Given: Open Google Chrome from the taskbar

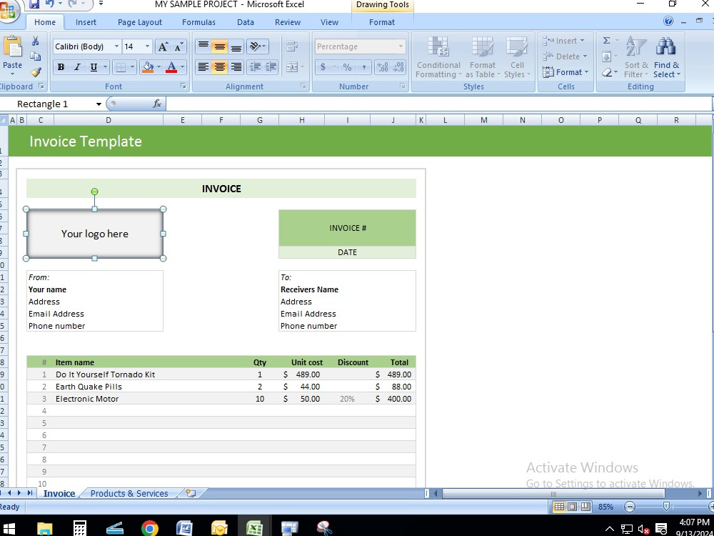Looking at the screenshot, I should coord(150,528).
